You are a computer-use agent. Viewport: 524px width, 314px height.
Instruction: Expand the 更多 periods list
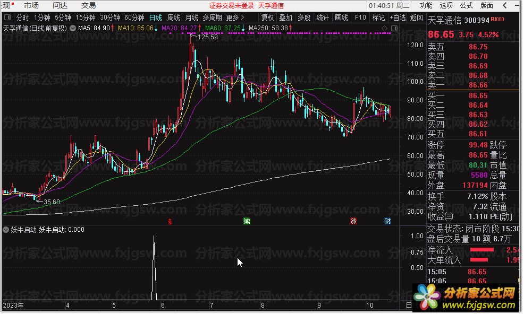click(235, 18)
